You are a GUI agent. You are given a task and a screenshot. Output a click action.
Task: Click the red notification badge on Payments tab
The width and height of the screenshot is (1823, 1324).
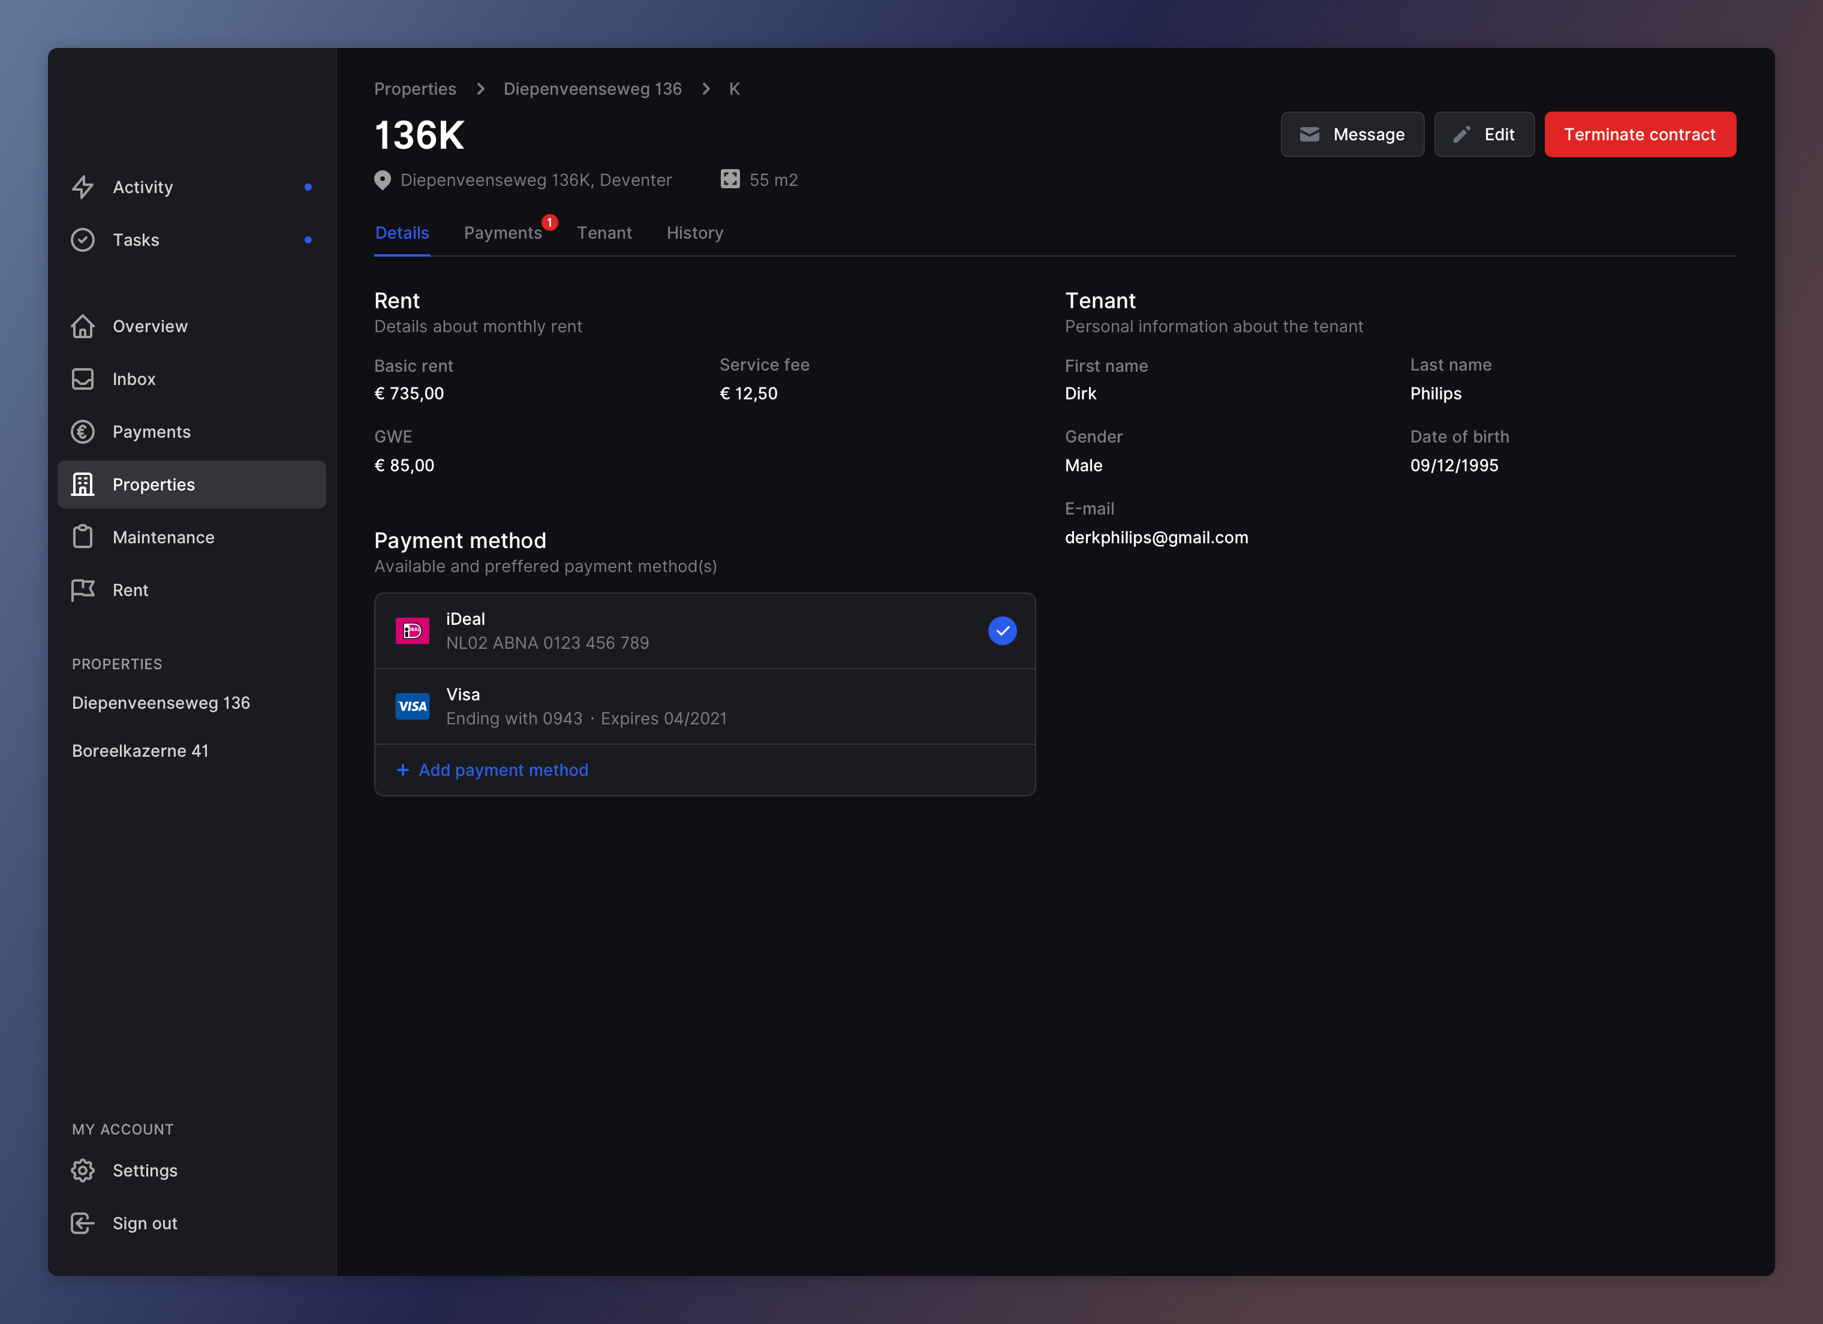click(550, 222)
